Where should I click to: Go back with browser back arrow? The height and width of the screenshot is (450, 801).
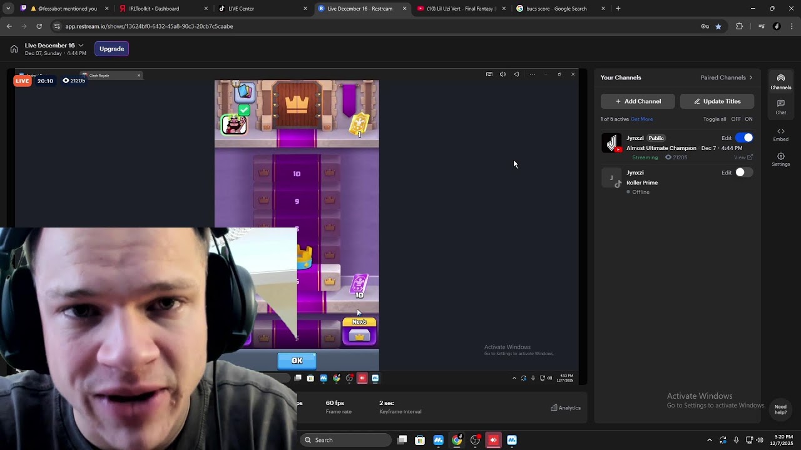pyautogui.click(x=9, y=26)
